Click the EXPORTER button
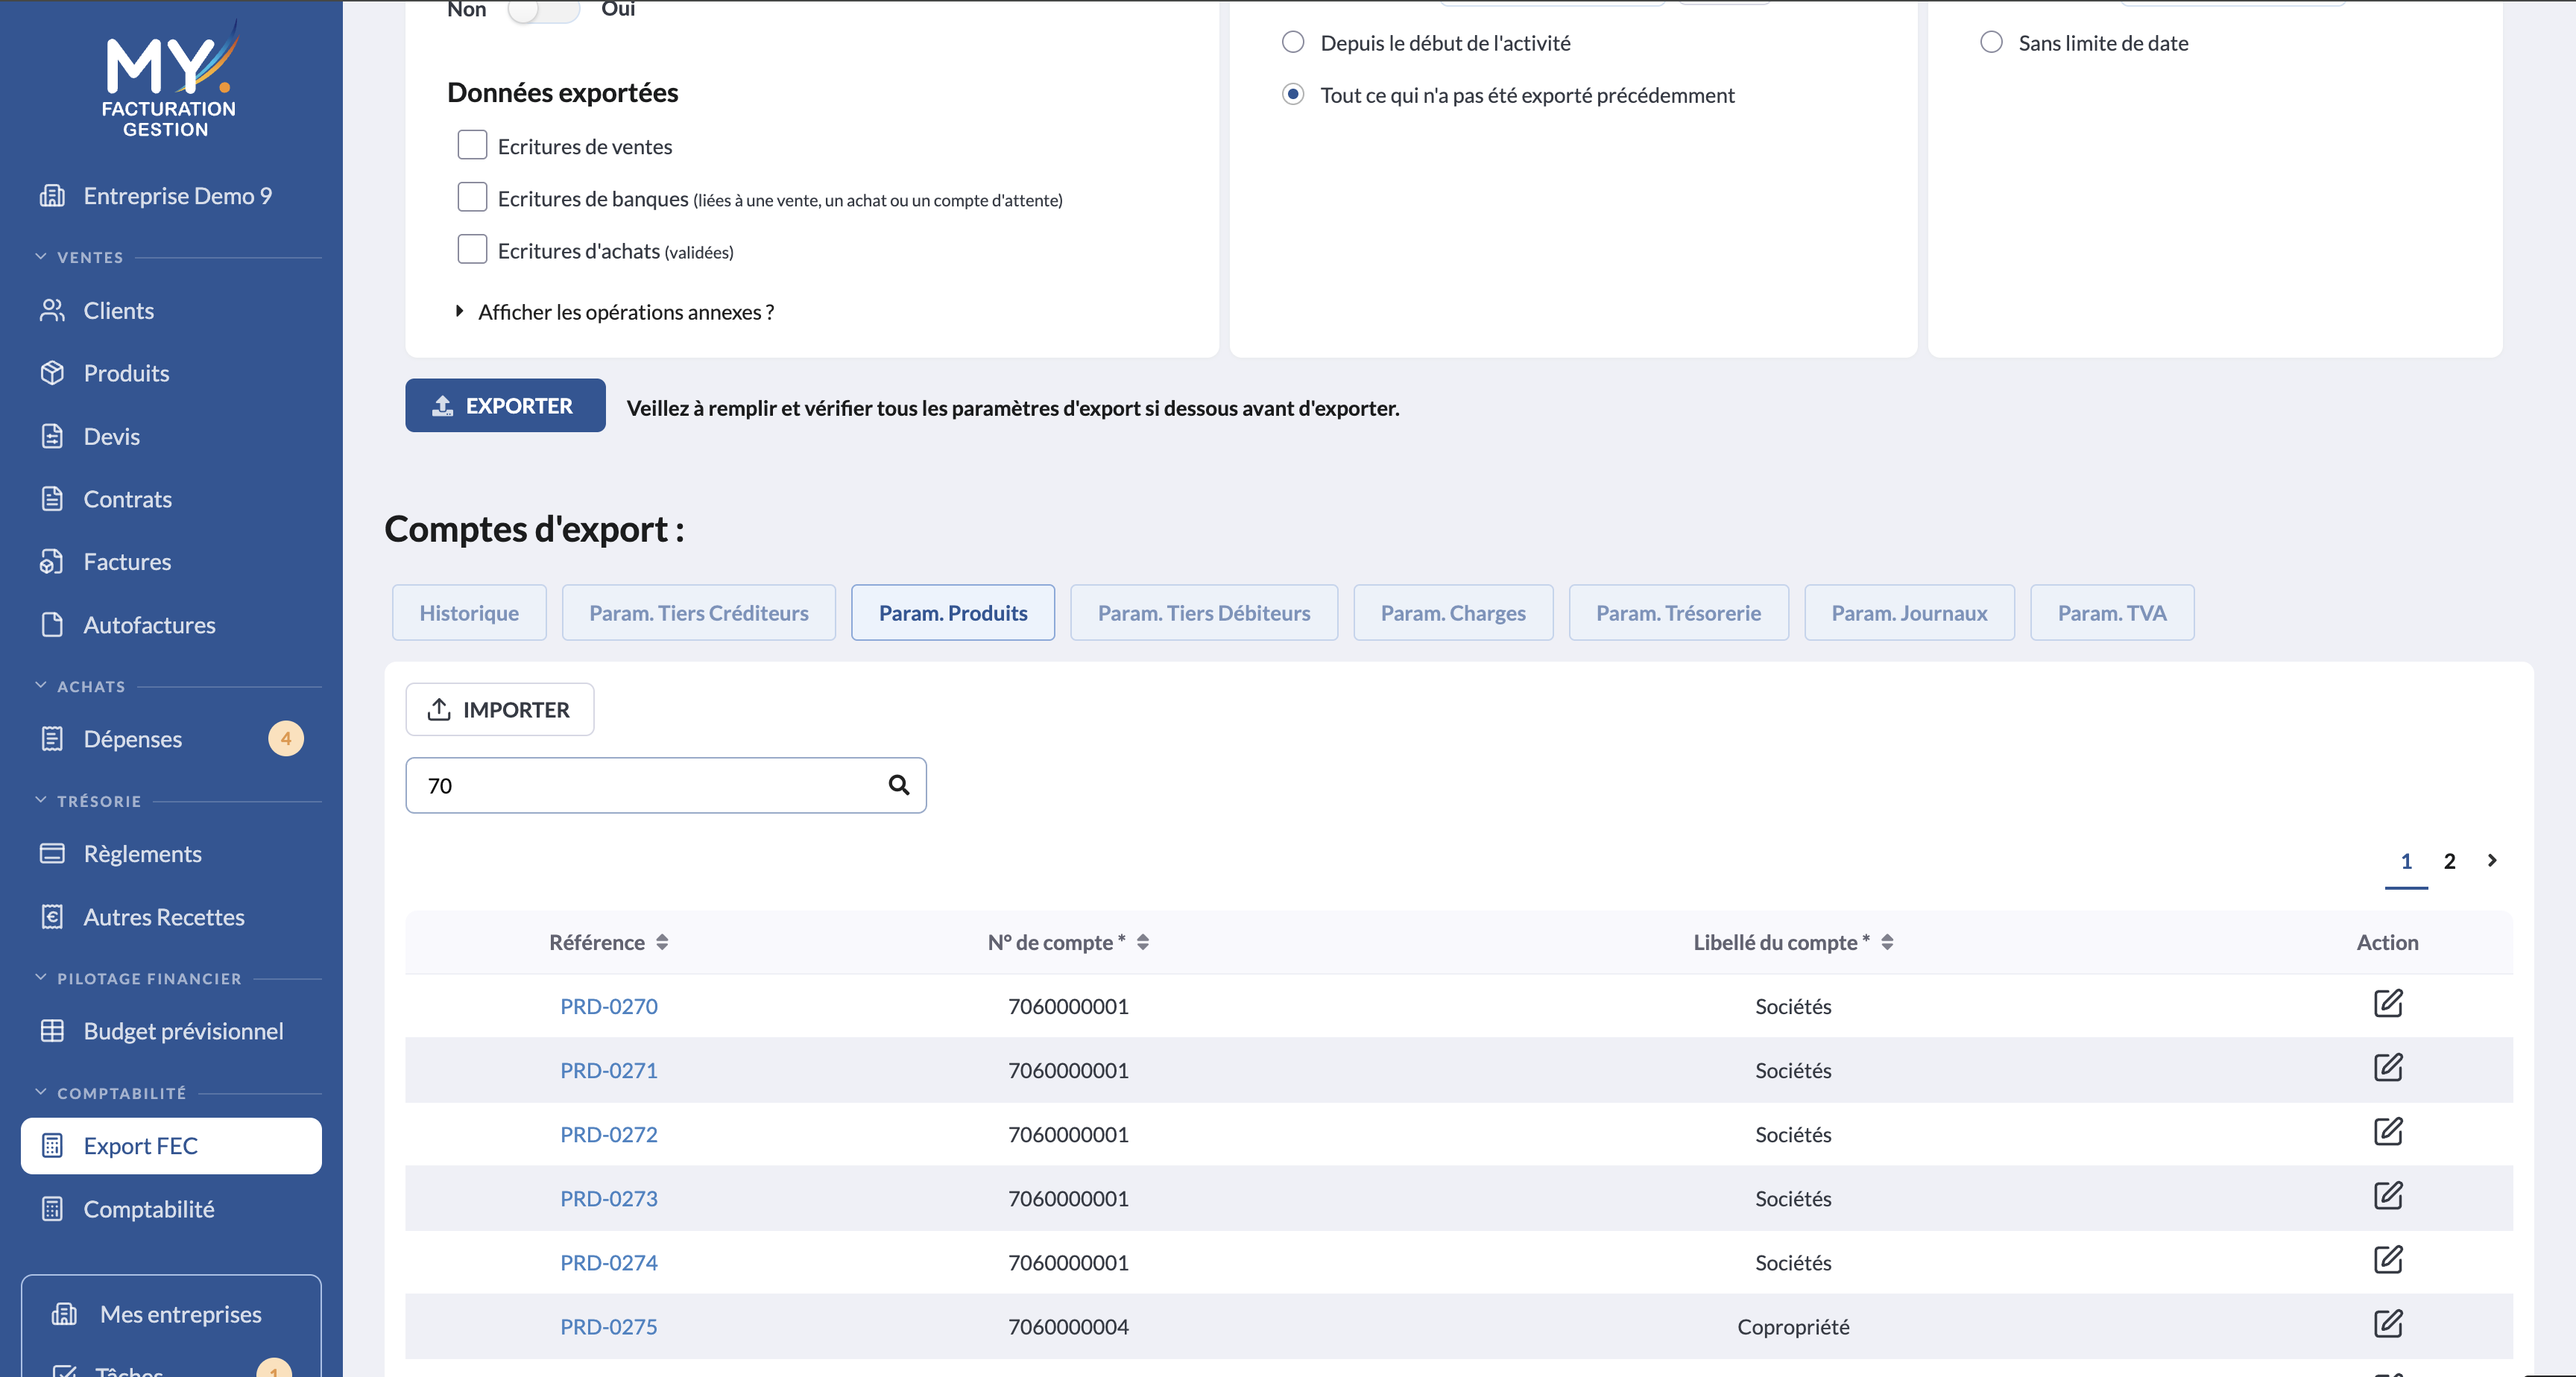The width and height of the screenshot is (2576, 1377). 505,405
